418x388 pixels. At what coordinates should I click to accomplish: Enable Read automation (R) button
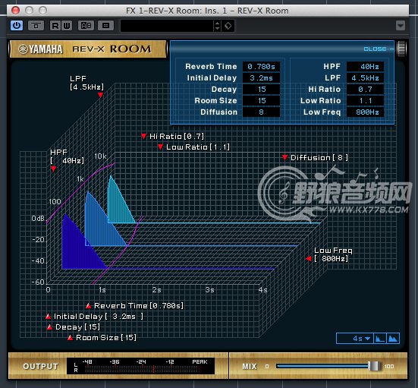(x=55, y=26)
